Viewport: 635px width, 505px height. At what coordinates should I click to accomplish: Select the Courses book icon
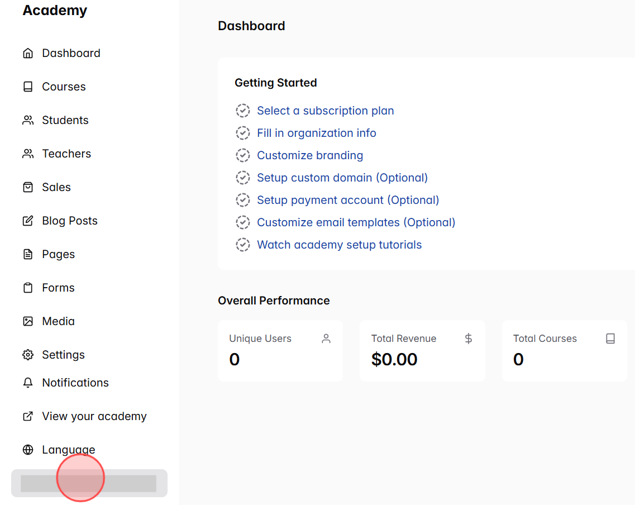click(x=28, y=86)
